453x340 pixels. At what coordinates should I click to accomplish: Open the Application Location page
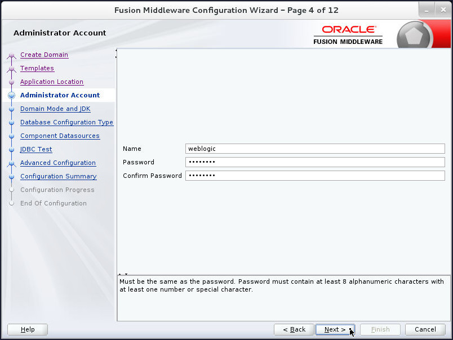51,82
